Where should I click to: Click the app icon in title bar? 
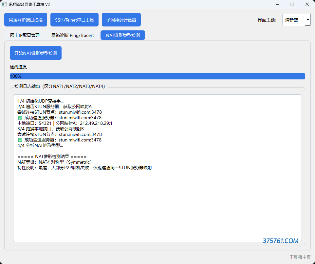[x=4, y=4]
